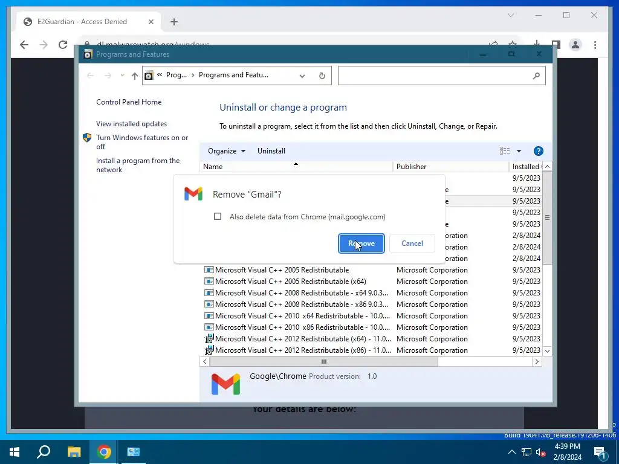The height and width of the screenshot is (464, 619).
Task: Open the Organize dropdown menu
Action: coord(227,150)
